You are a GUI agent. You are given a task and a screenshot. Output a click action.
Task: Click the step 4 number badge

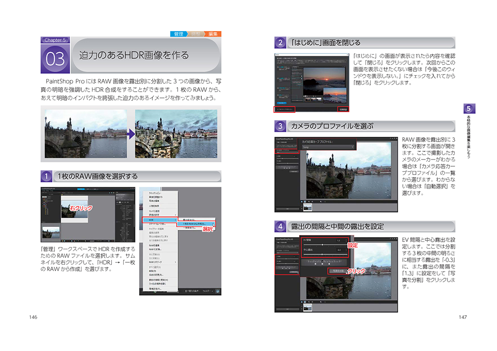pos(281,226)
